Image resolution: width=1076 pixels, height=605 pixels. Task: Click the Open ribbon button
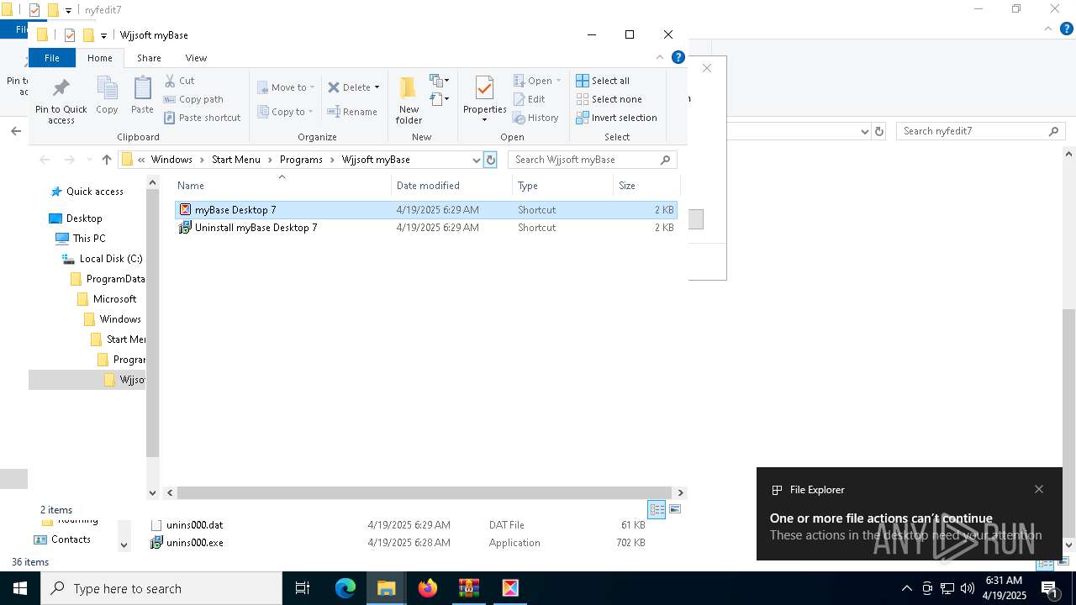pos(536,81)
